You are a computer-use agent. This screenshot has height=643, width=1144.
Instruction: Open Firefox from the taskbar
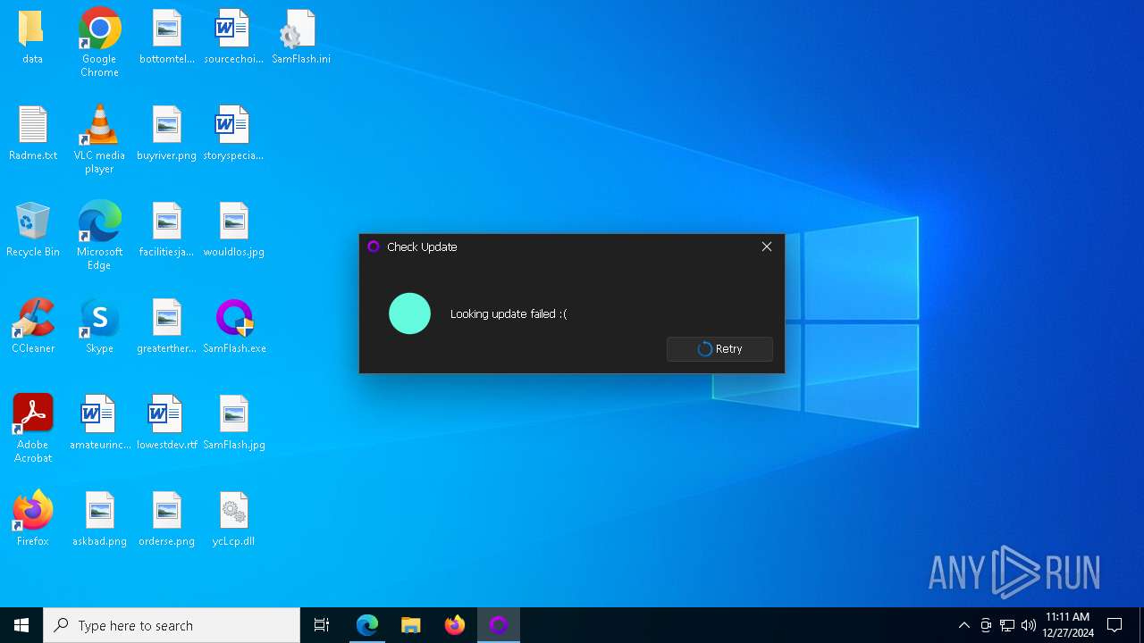pos(455,625)
